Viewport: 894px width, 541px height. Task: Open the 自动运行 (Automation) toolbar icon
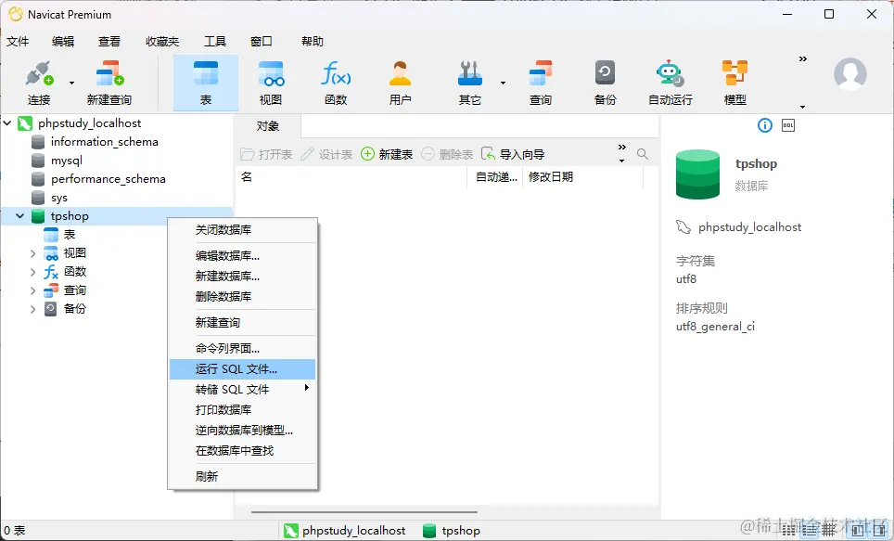tap(669, 81)
